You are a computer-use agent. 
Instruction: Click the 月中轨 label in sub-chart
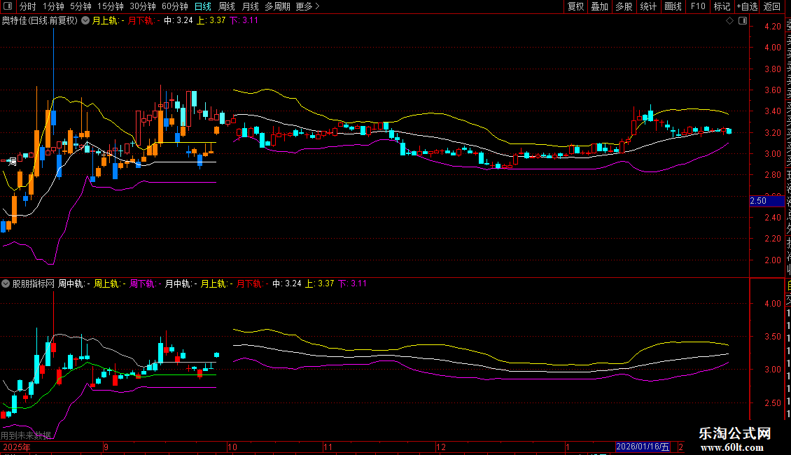[181, 284]
